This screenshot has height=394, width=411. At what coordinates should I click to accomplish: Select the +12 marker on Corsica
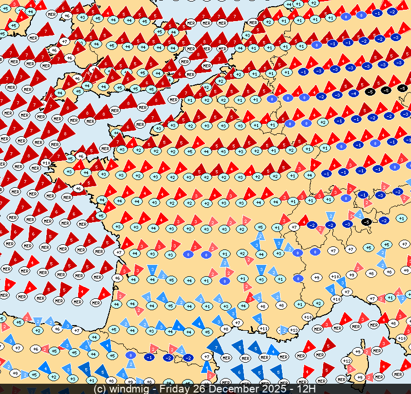coord(347,361)
